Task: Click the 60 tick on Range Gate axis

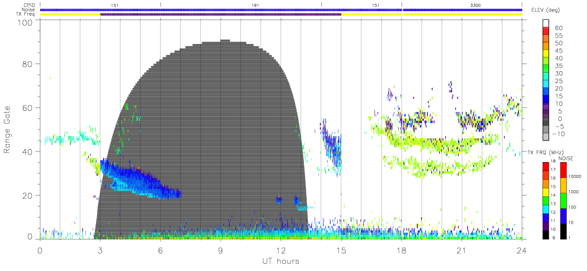Action: point(28,108)
